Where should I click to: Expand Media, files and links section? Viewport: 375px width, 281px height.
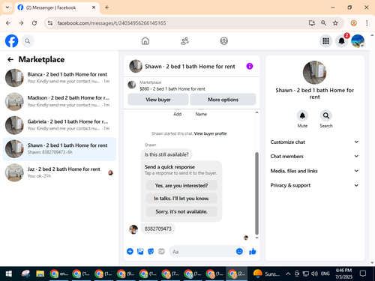point(314,171)
